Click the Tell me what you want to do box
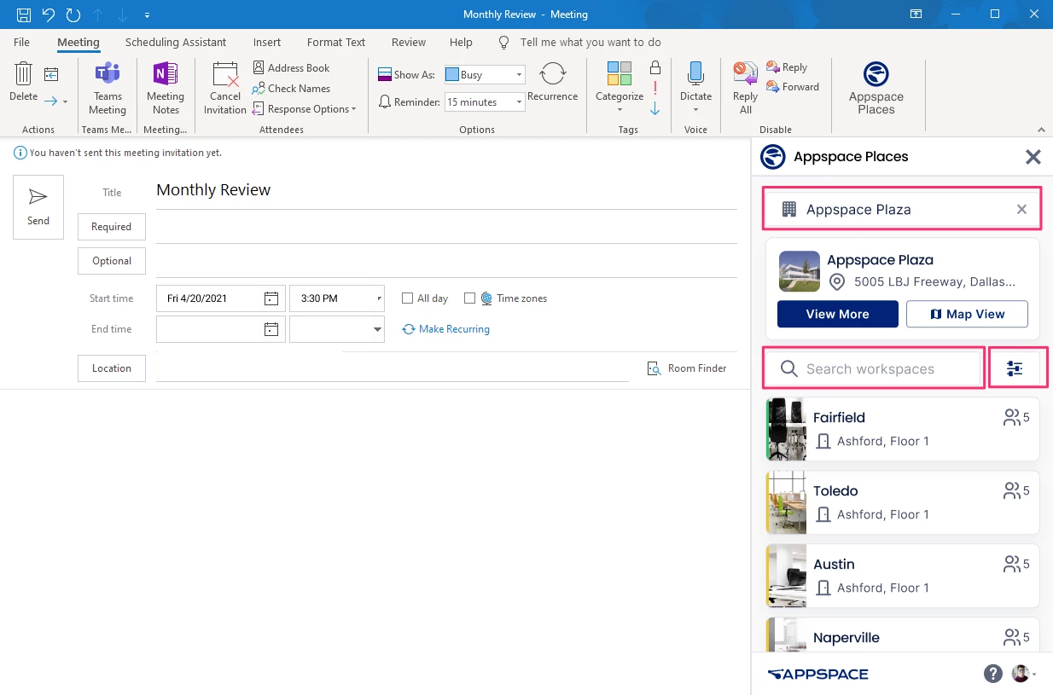The width and height of the screenshot is (1053, 695). 590,42
